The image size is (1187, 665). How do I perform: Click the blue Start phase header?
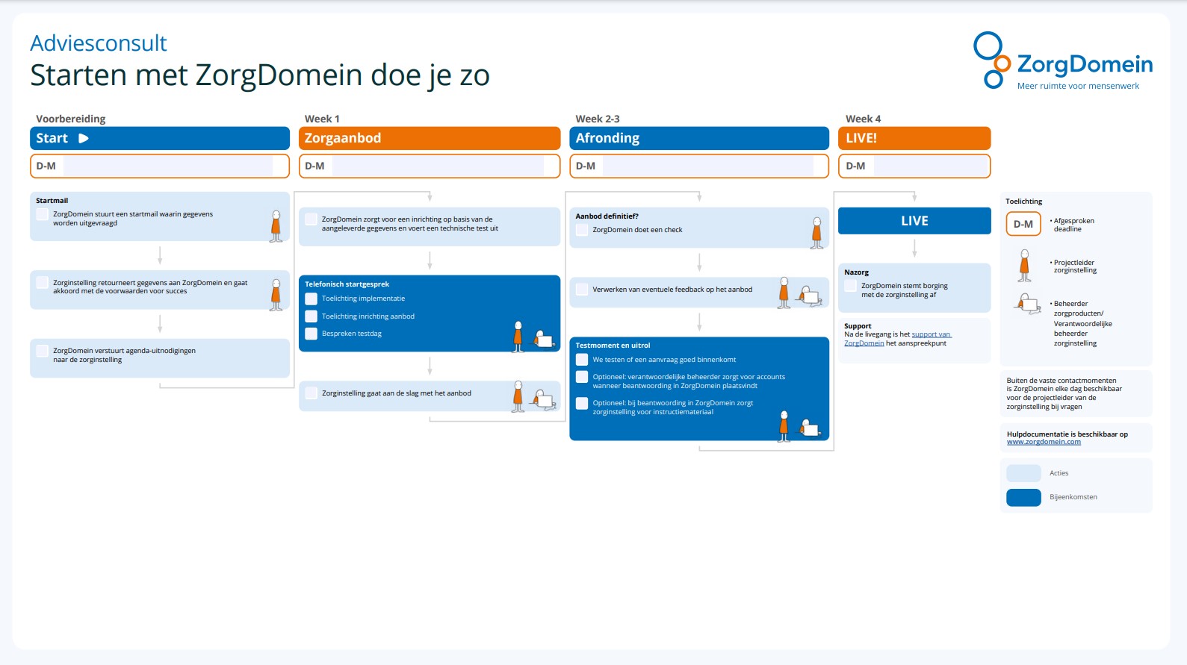click(x=160, y=138)
